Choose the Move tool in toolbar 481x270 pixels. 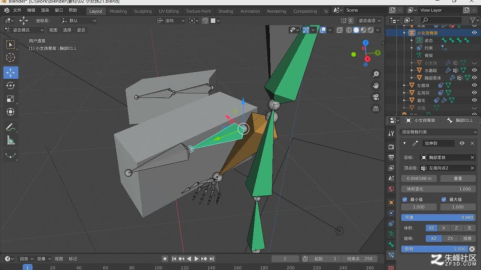point(11,72)
